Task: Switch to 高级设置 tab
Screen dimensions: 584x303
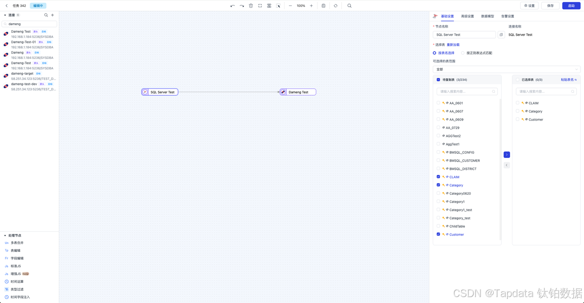Action: 467,16
